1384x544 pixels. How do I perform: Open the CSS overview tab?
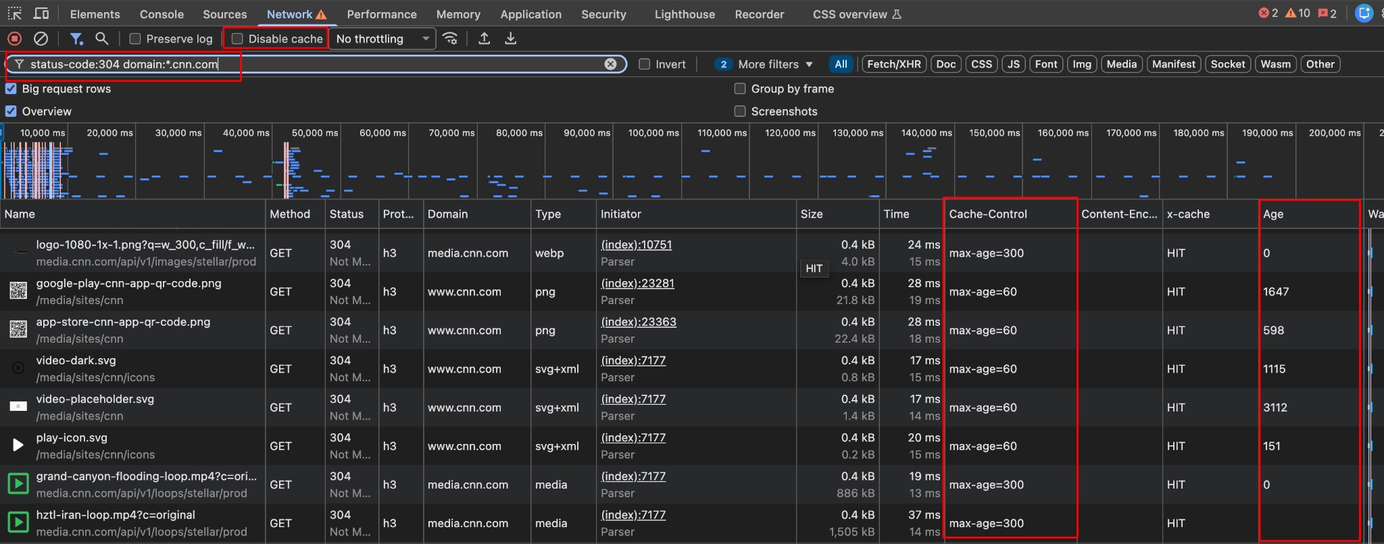857,14
